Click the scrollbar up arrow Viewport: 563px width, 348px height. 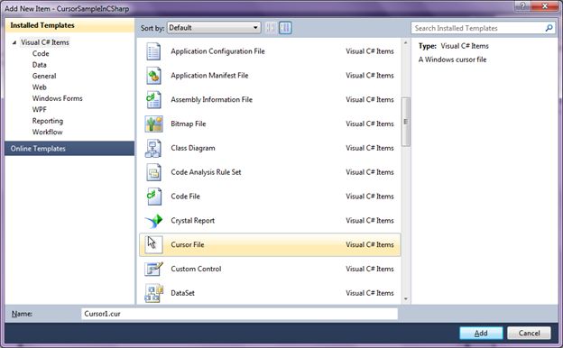(x=406, y=43)
